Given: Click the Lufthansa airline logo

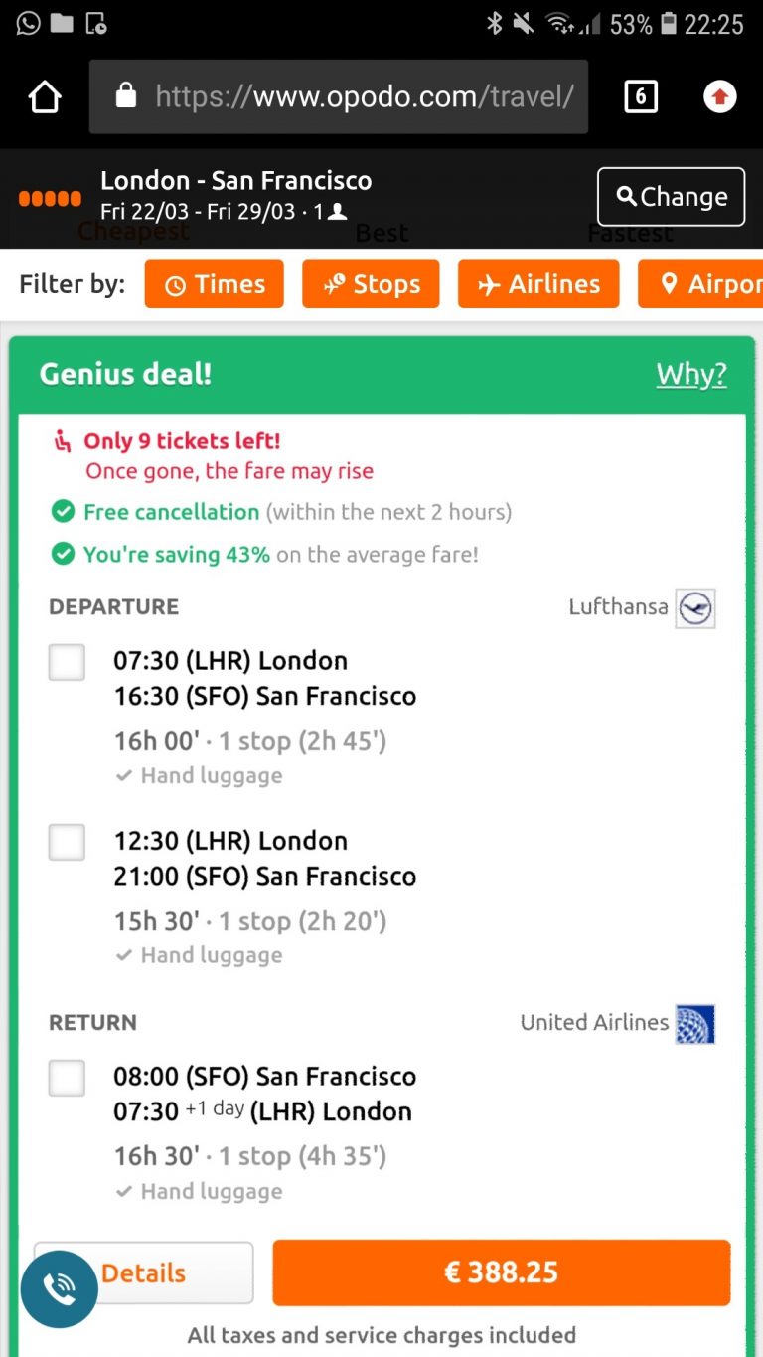Looking at the screenshot, I should click(x=695, y=608).
